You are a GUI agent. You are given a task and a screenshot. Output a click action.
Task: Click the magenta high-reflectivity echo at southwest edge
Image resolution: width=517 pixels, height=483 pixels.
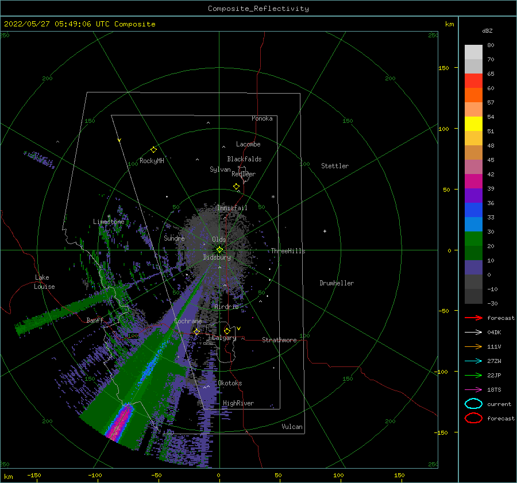(x=119, y=423)
